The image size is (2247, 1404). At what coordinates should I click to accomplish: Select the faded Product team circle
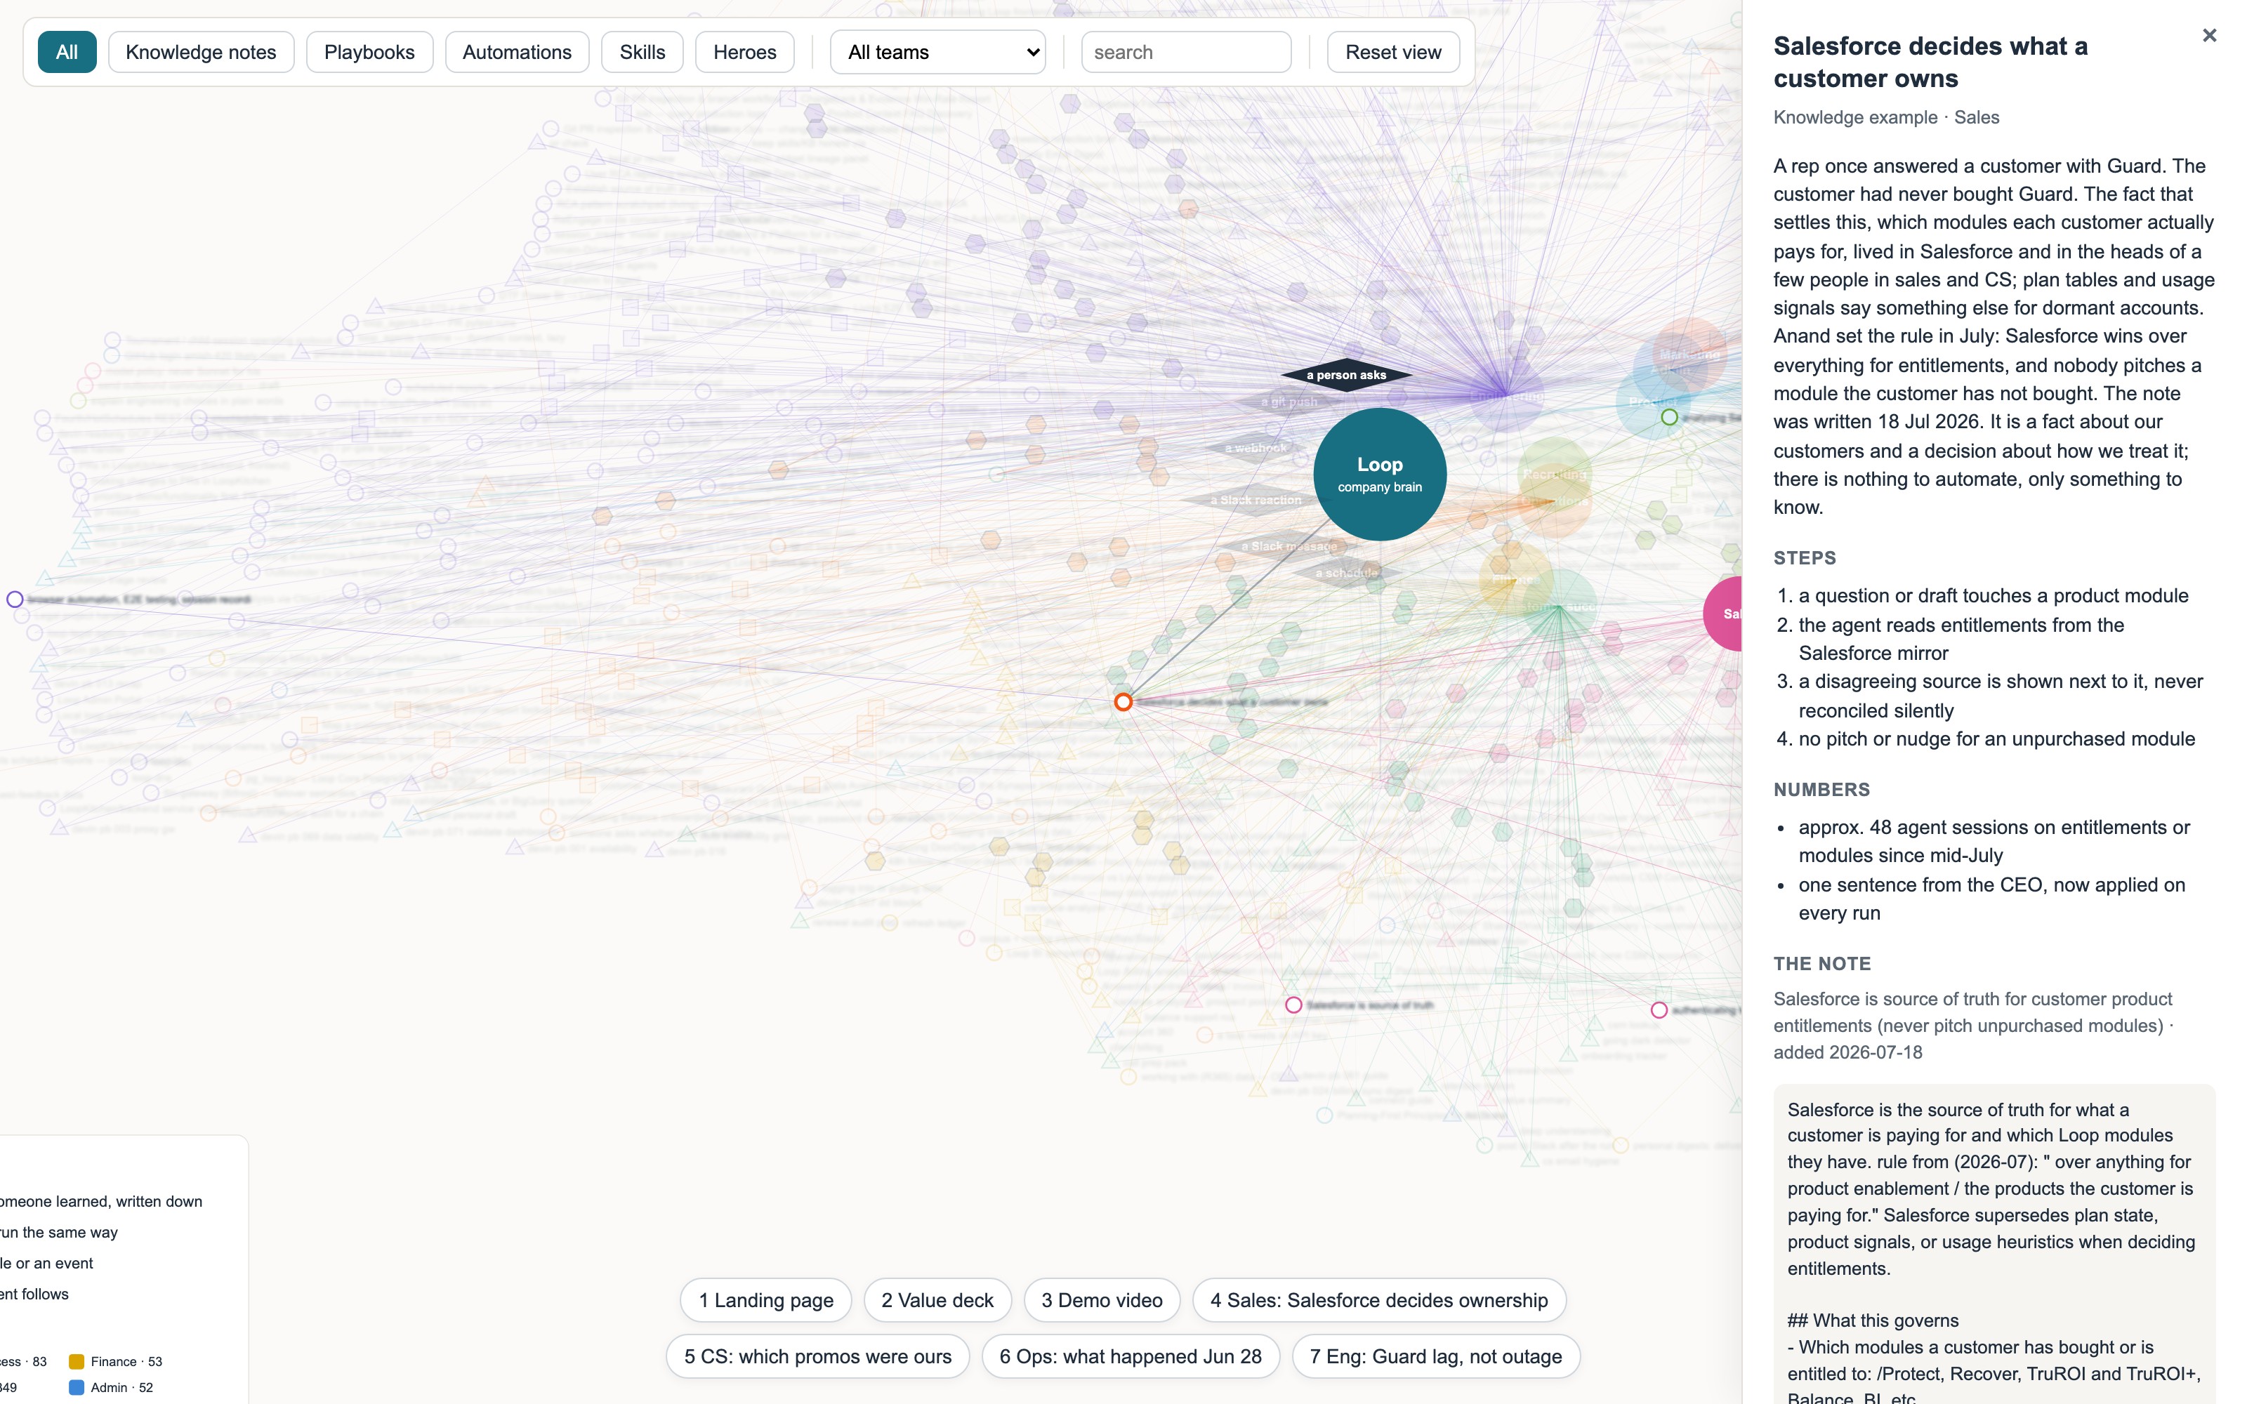pyautogui.click(x=1653, y=402)
